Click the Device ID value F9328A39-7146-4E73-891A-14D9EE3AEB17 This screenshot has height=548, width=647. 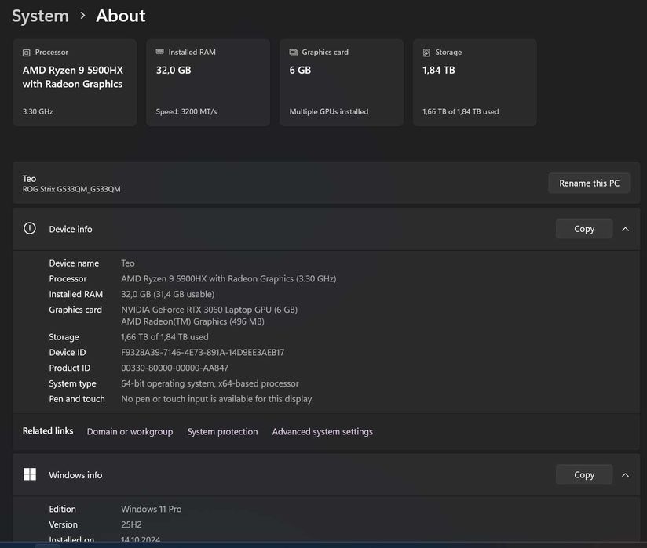pos(203,352)
